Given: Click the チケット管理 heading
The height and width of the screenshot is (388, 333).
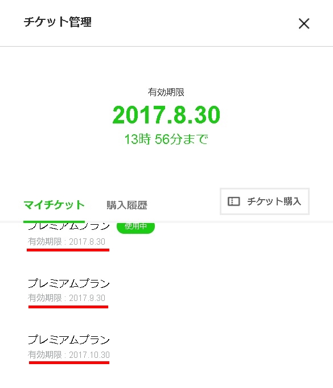Looking at the screenshot, I should (x=57, y=22).
